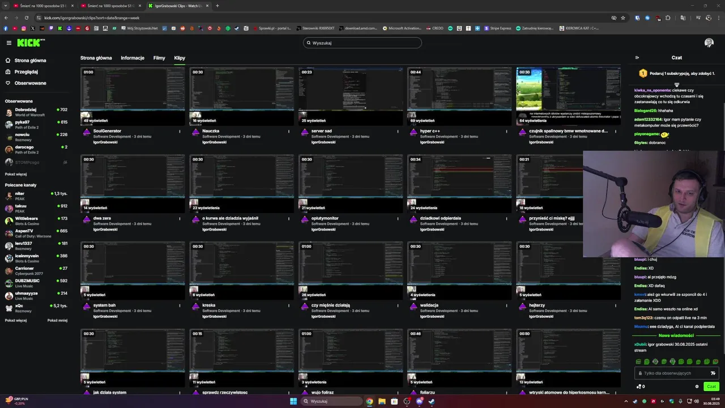Open Twitch bookmark icon
Image resolution: width=725 pixels, height=408 pixels.
(x=51, y=28)
